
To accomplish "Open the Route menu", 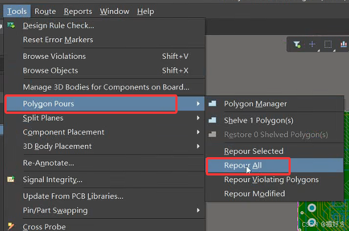I will click(x=45, y=11).
